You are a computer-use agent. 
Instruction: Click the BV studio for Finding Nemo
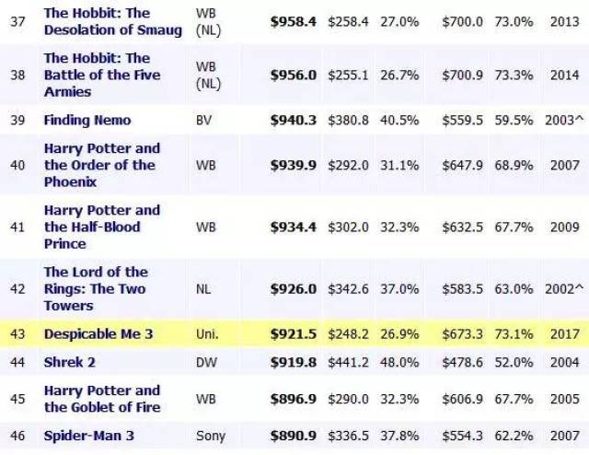[x=204, y=120]
